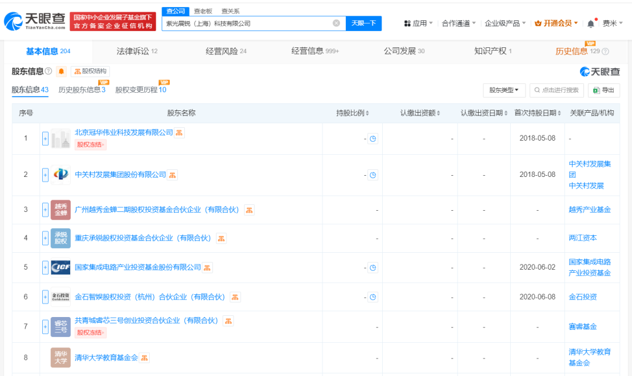Viewport: 632px width, 376px height.
Task: Switch to 股权变更历程 10 sub-tab
Action: coord(140,90)
